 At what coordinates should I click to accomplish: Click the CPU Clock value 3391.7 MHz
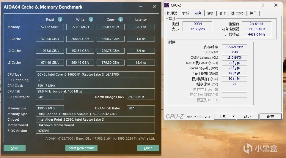click(x=95, y=86)
